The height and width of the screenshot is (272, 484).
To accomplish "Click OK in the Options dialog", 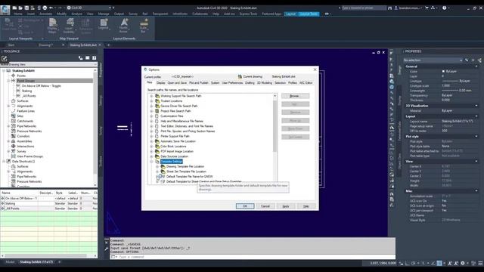I will pos(245,206).
